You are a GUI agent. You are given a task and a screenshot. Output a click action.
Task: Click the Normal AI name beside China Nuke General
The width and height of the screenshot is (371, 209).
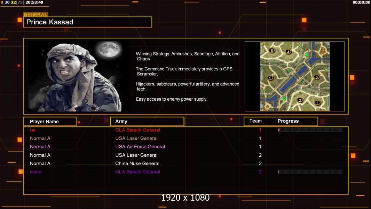[41, 163]
